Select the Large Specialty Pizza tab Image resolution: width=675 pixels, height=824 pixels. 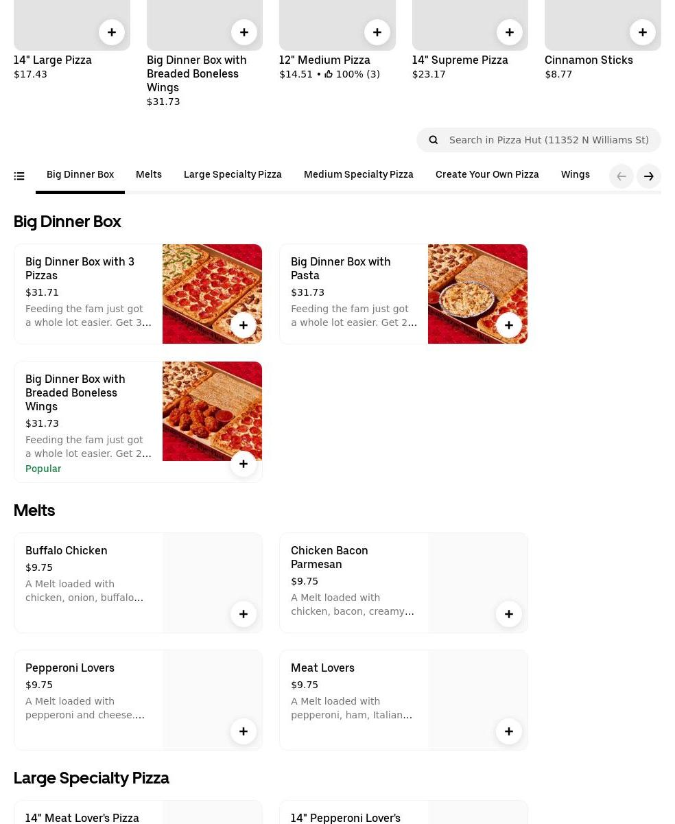(233, 174)
